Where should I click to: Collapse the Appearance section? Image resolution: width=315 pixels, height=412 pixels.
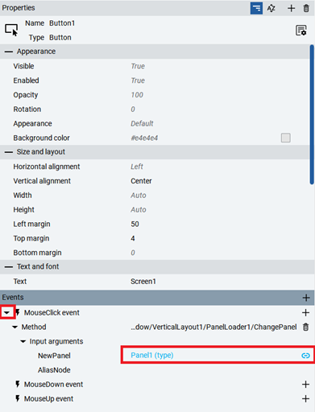[x=9, y=51]
